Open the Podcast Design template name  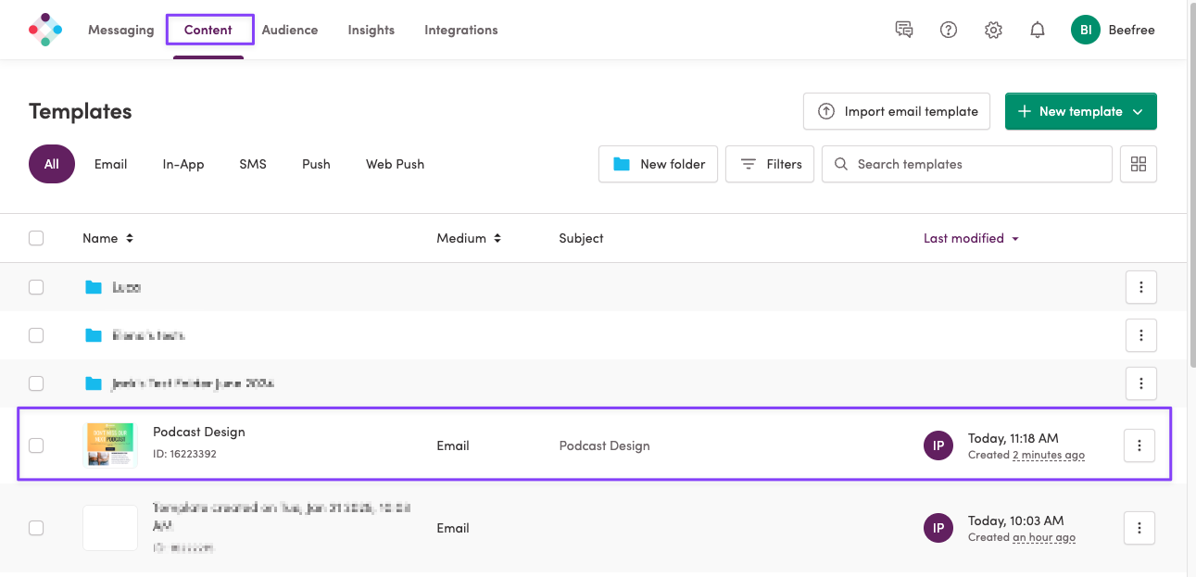(x=199, y=433)
